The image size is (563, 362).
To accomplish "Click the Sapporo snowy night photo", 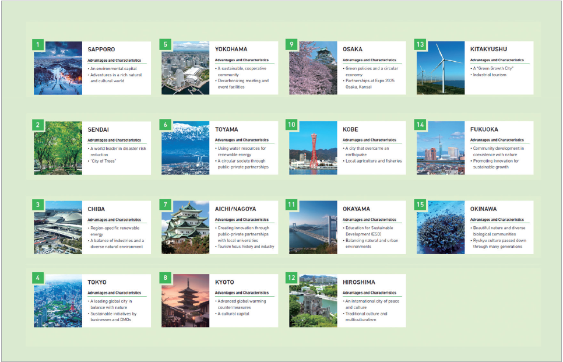I will pos(58,70).
